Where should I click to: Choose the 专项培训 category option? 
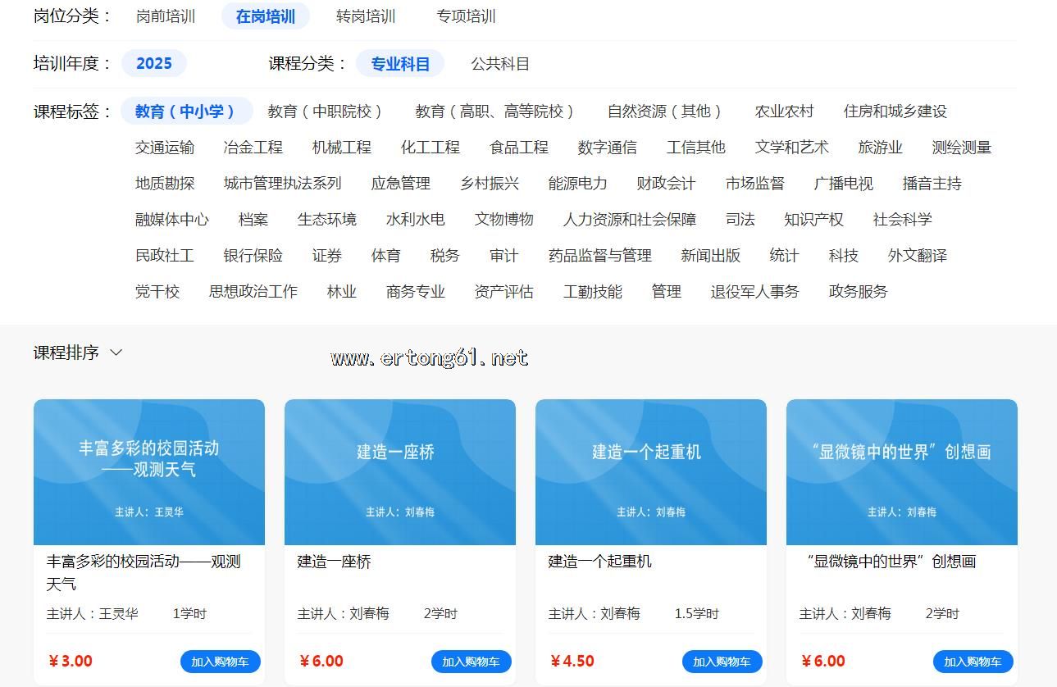coord(466,16)
